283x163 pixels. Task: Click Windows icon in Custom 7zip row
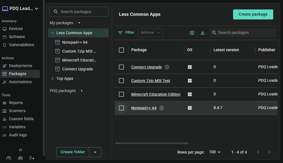point(190,81)
